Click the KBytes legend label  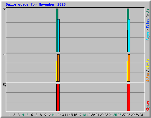coord(147,106)
